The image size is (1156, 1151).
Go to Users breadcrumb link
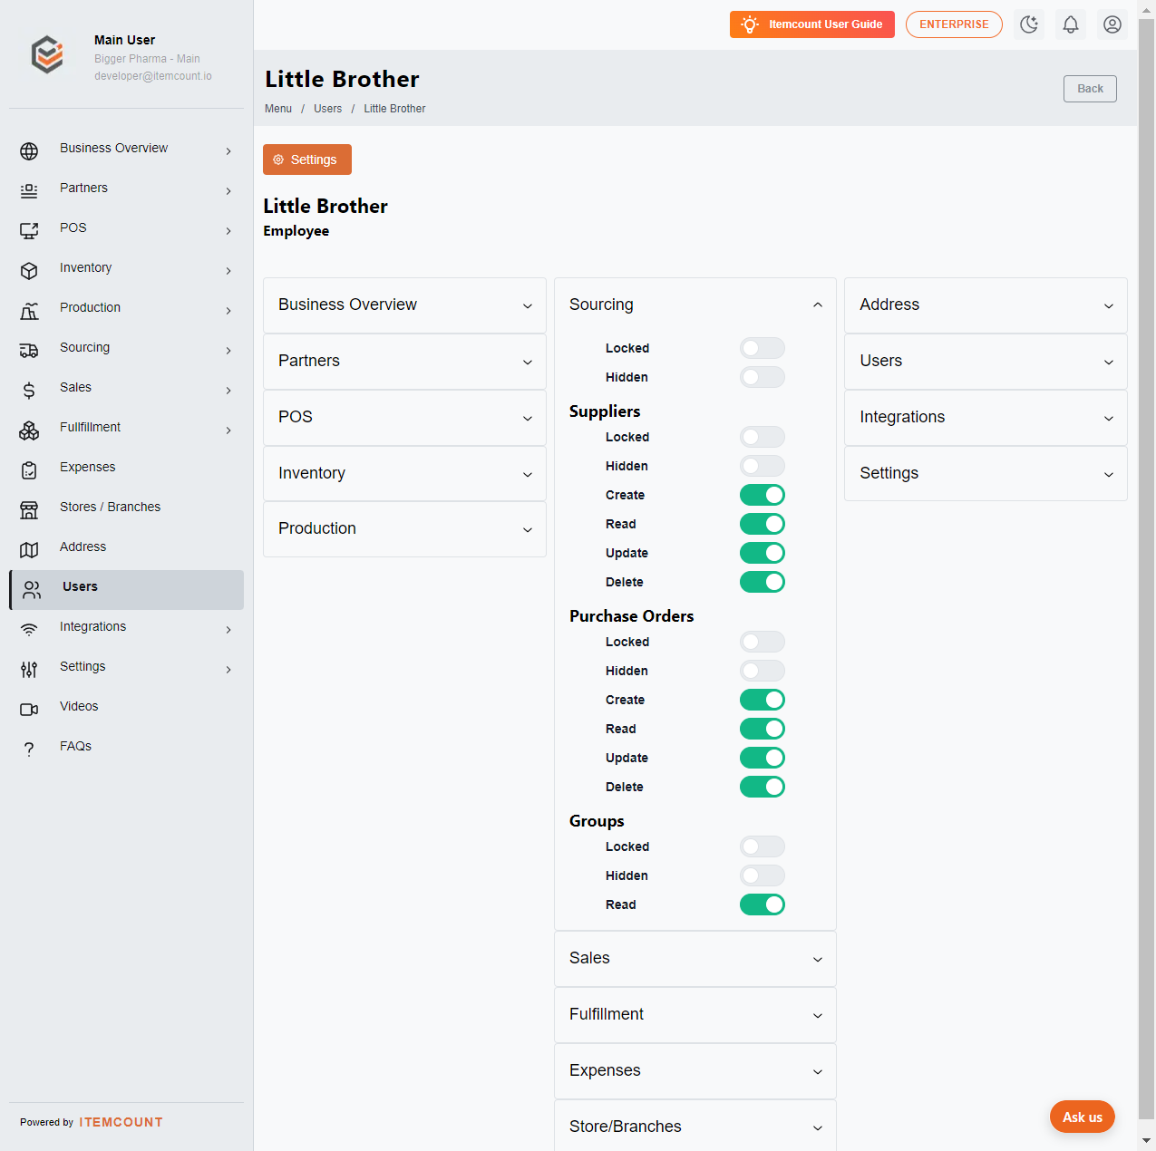coord(327,109)
